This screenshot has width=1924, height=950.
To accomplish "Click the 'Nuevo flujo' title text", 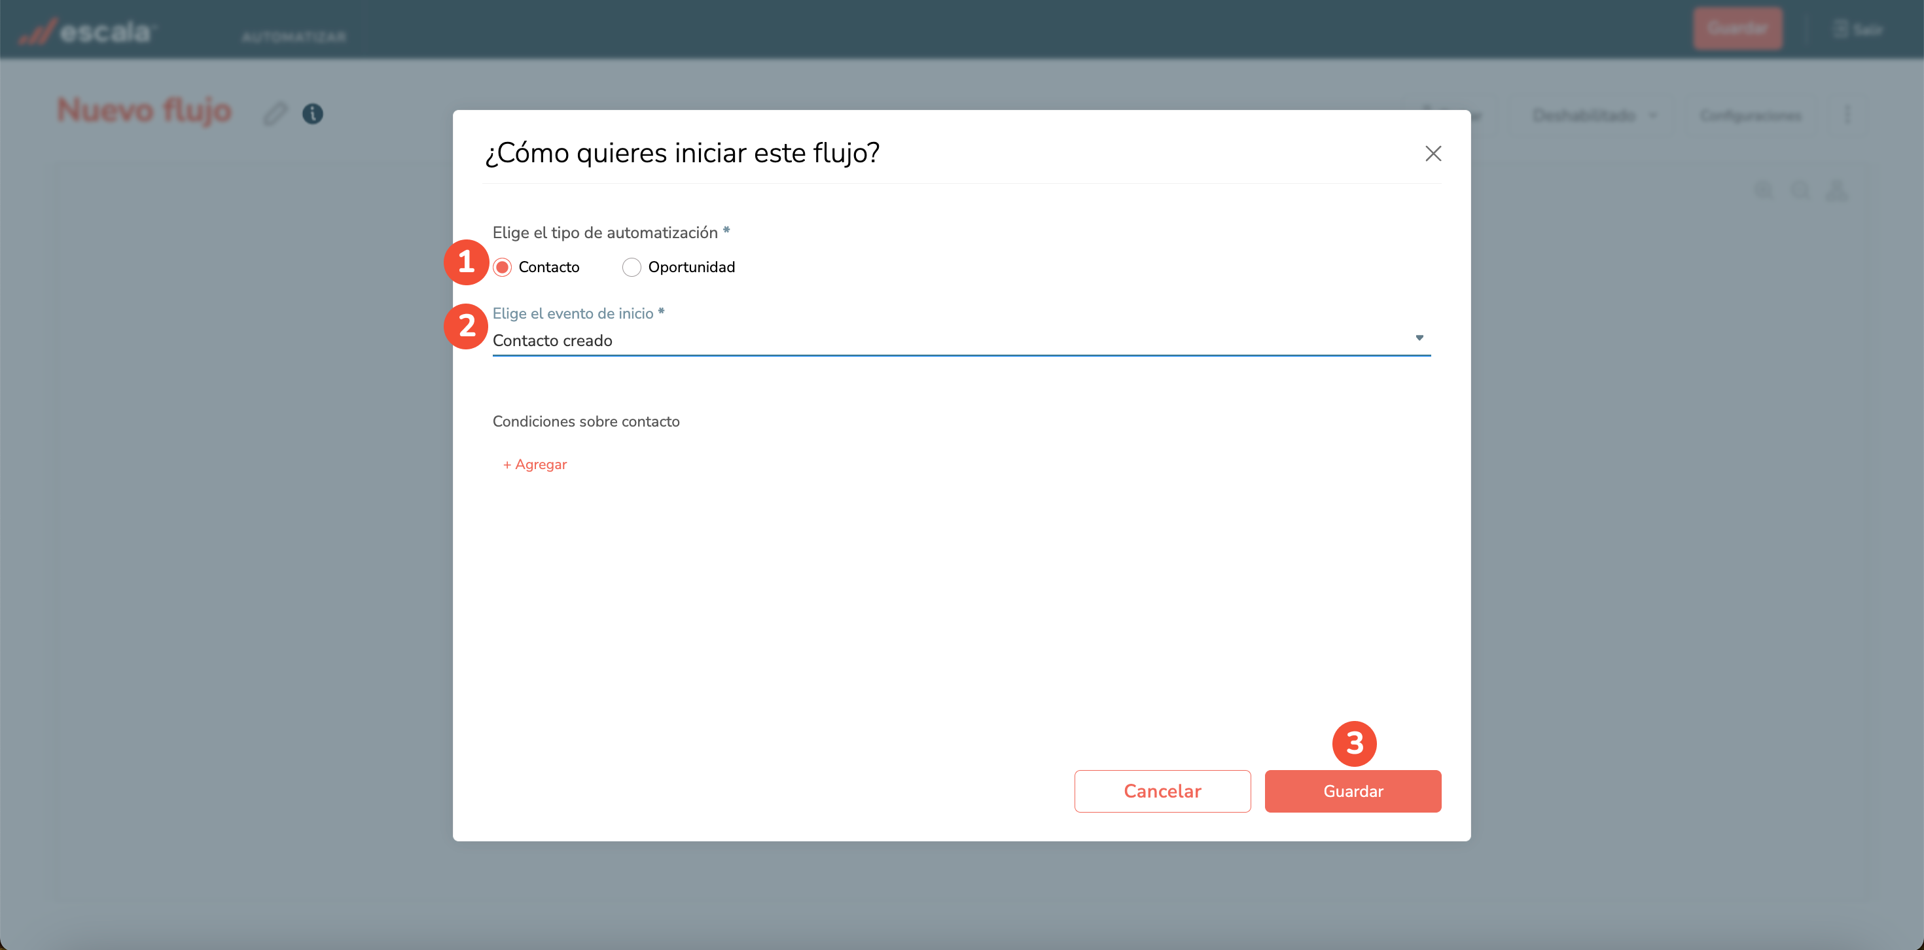I will [x=145, y=111].
